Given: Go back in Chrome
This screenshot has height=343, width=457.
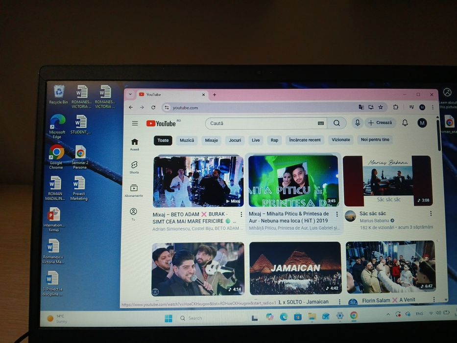Looking at the screenshot, I should pyautogui.click(x=131, y=107).
